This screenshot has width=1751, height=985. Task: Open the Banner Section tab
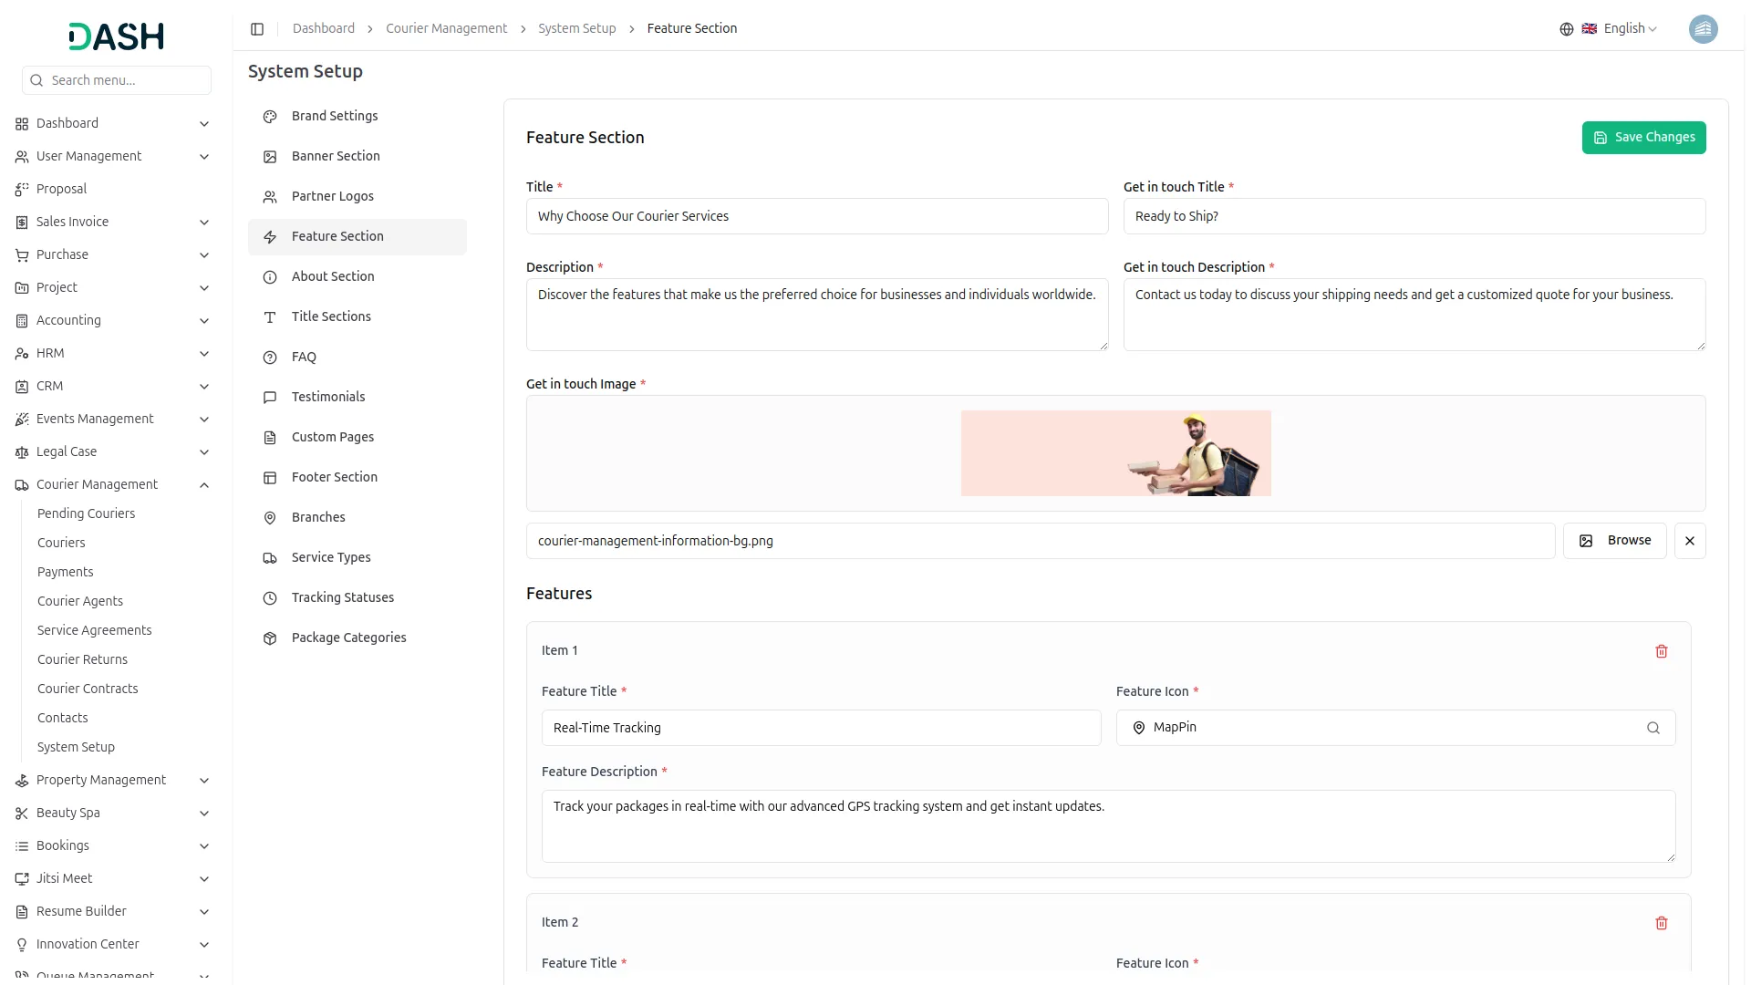point(336,156)
